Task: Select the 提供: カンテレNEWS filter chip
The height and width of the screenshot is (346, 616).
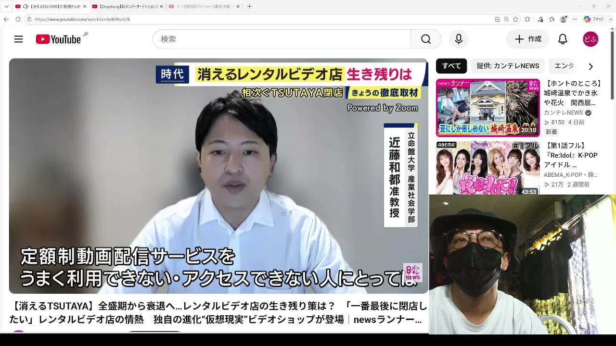Action: (x=508, y=66)
